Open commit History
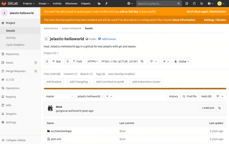This screenshot has width=229, height=144. (174, 96)
